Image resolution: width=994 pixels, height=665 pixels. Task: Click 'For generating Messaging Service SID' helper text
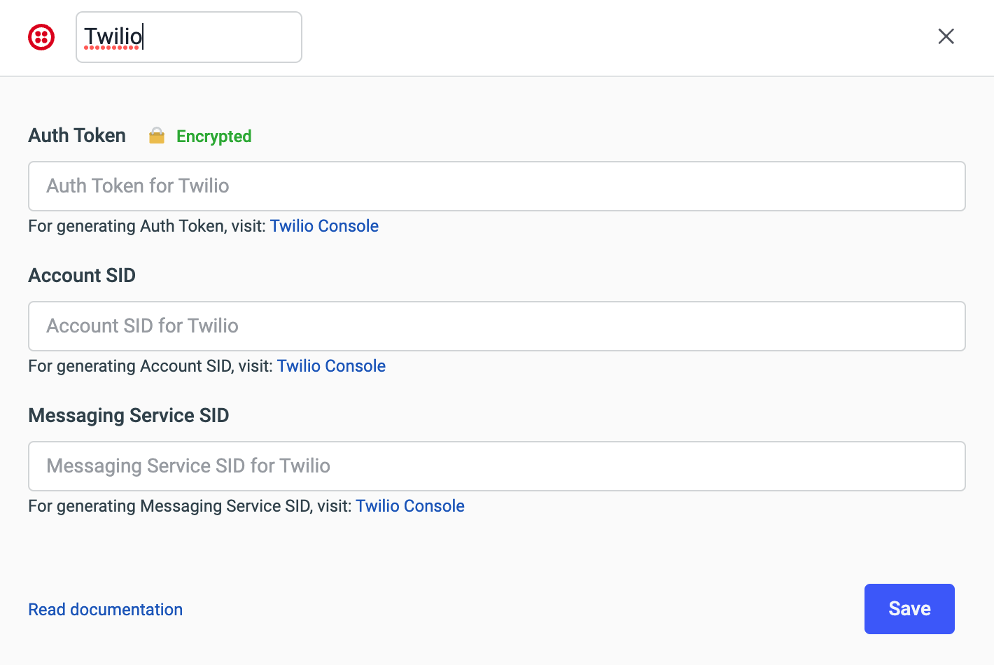pyautogui.click(x=189, y=506)
